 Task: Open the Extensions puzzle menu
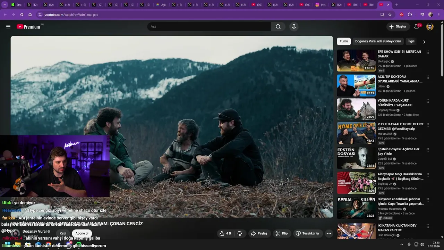click(410, 15)
